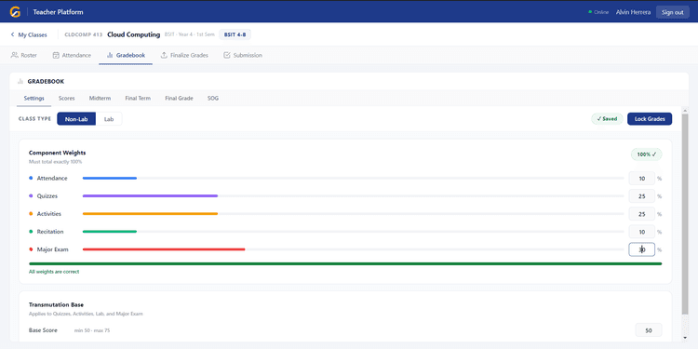Click the Recitation green weight slider
Image resolution: width=698 pixels, height=349 pixels.
(x=353, y=232)
